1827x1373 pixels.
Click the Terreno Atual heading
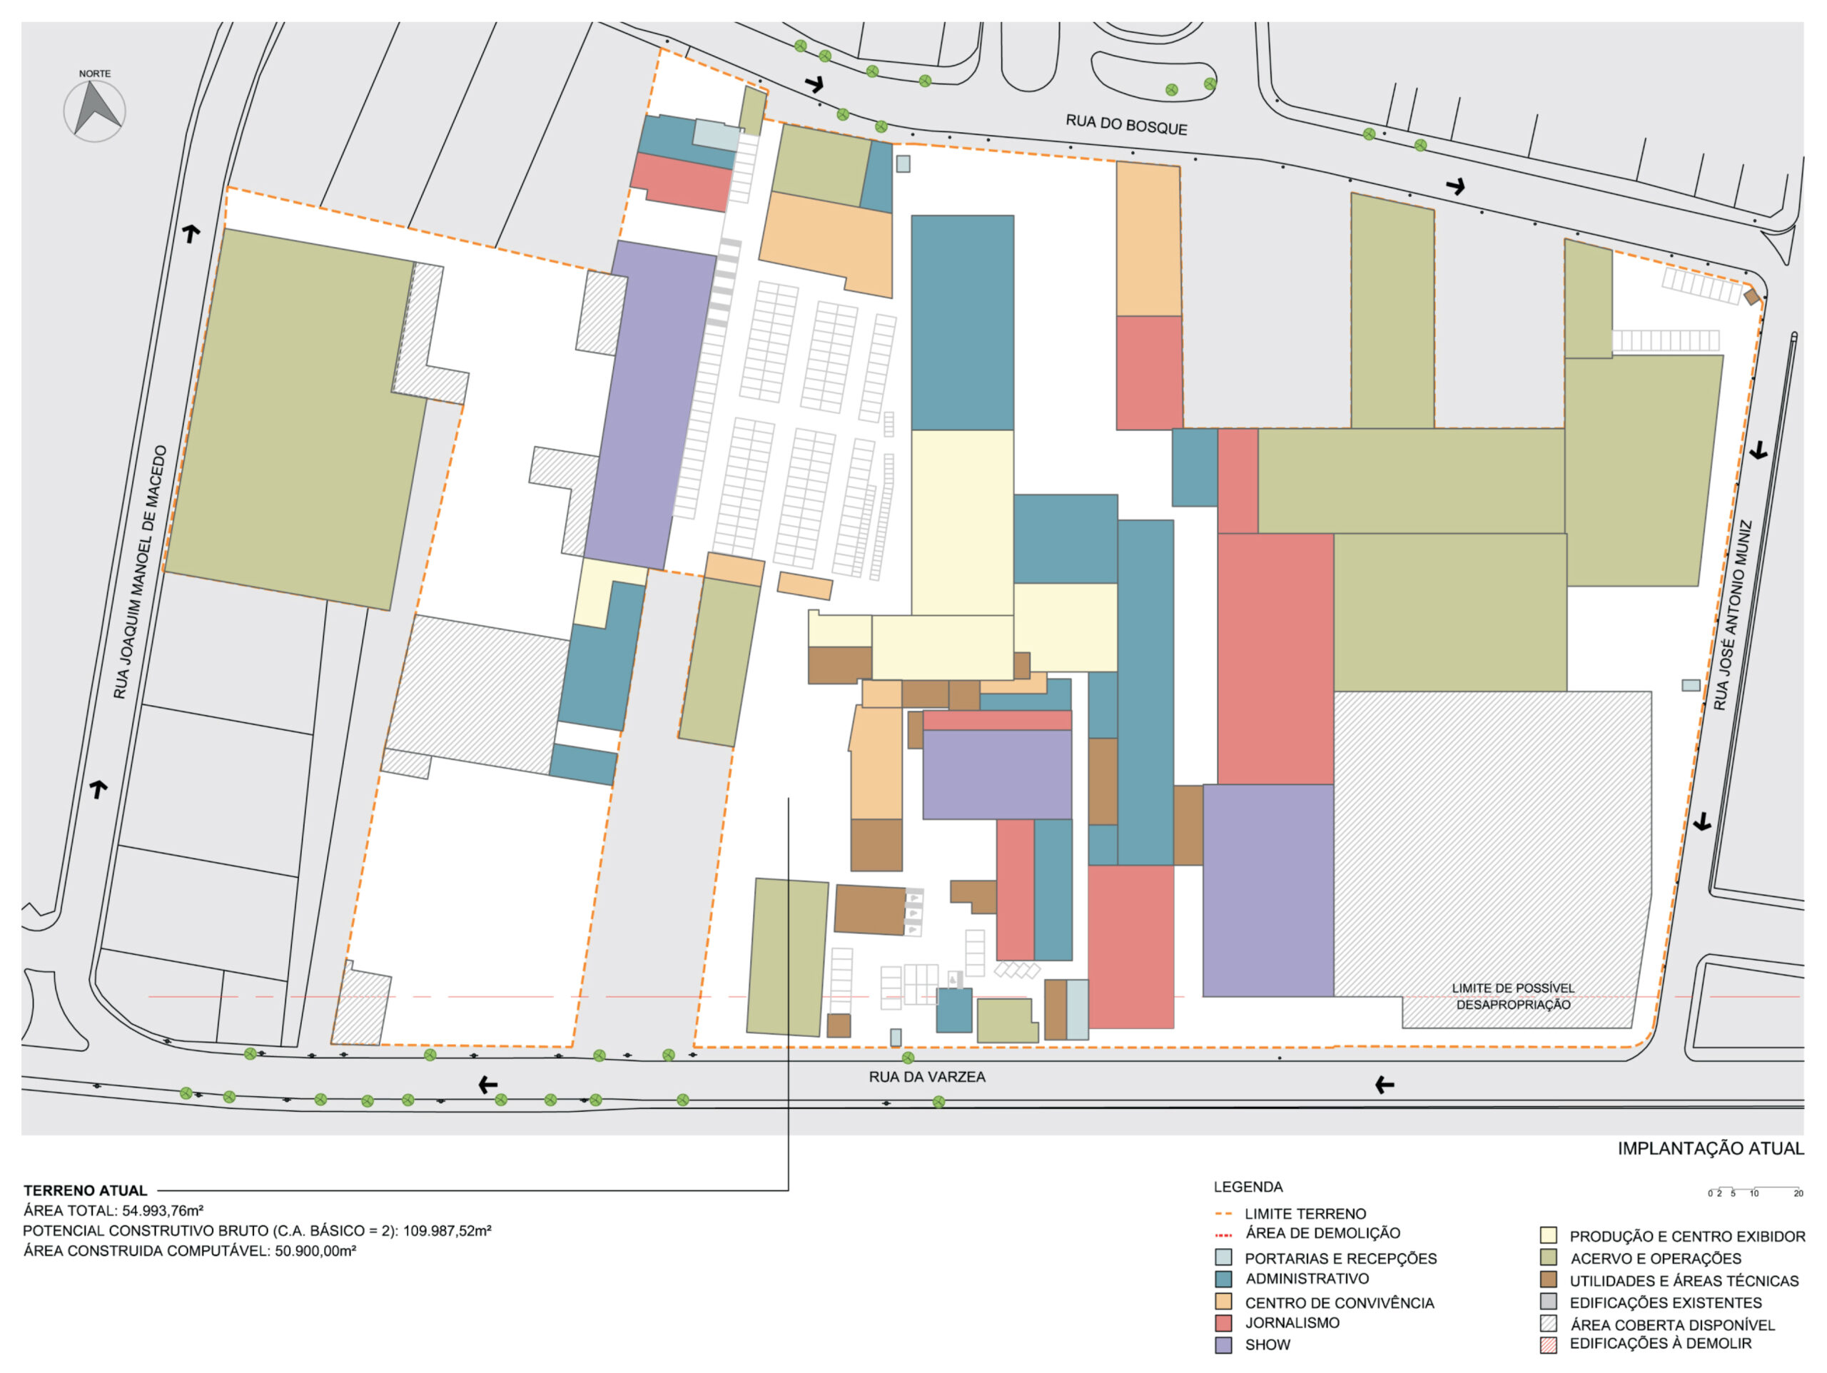(x=85, y=1190)
